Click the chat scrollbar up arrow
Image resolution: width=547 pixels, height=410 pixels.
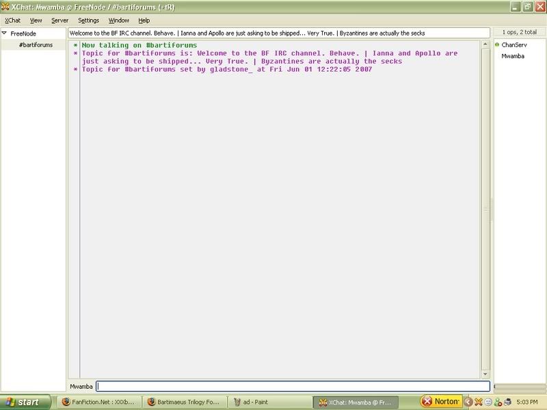[x=486, y=44]
